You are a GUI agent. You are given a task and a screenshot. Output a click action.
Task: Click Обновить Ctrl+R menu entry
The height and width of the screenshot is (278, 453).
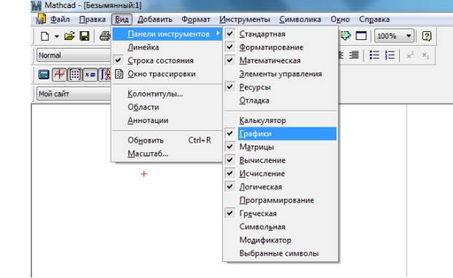tap(168, 140)
